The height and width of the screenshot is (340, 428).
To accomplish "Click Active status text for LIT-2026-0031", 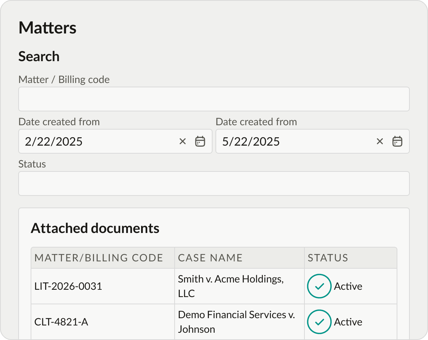I will coord(348,286).
